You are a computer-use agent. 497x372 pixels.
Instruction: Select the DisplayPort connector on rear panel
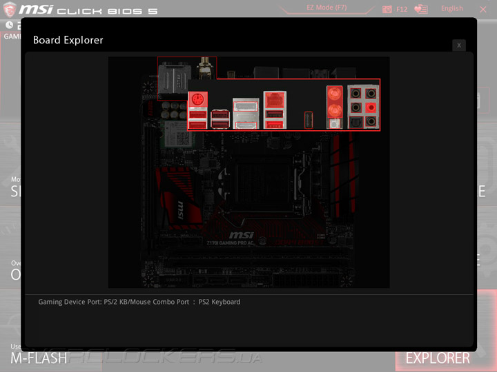pyautogui.click(x=246, y=106)
